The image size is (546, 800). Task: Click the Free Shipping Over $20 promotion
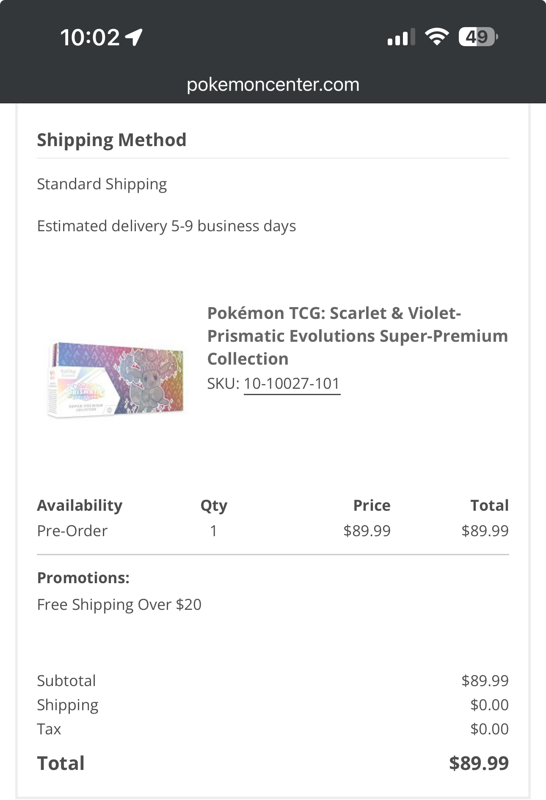point(119,605)
